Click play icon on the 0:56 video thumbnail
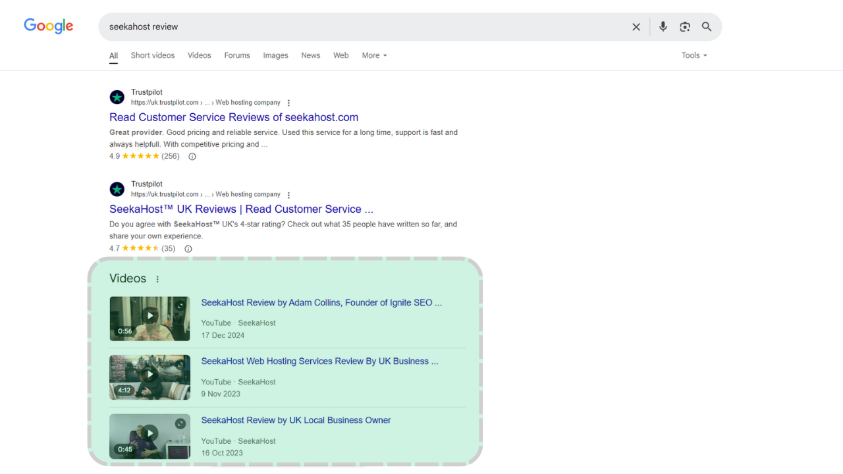This screenshot has width=843, height=474. click(150, 315)
